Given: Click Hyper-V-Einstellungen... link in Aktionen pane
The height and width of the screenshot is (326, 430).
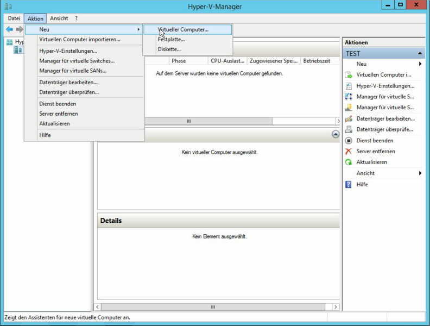Looking at the screenshot, I should point(385,86).
